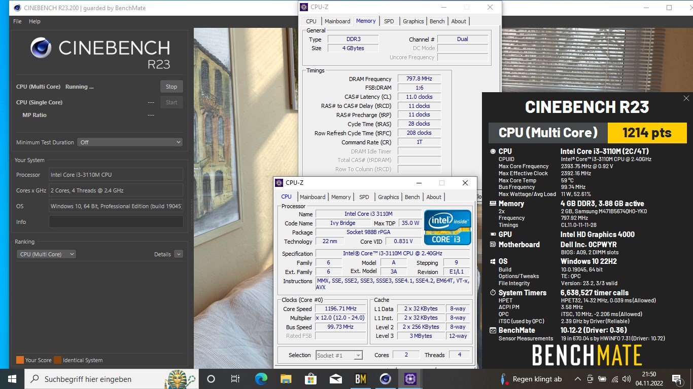Open the Minimum Test Duration dropdown
The image size is (693, 389).
point(130,142)
